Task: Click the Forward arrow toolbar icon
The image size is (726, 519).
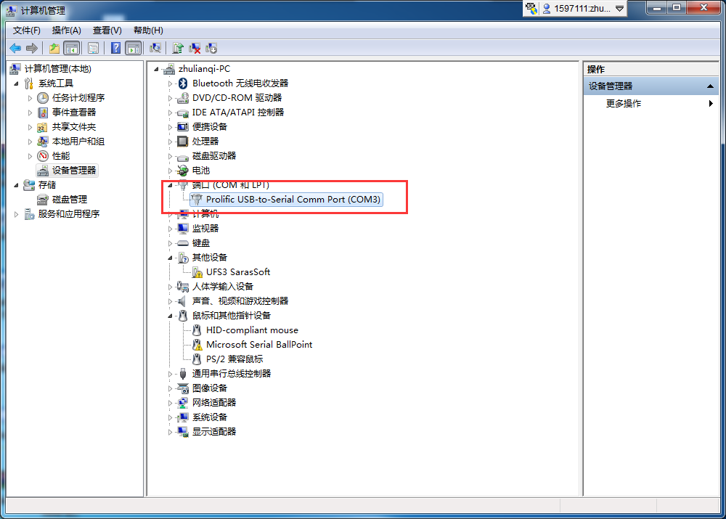Action: coord(32,48)
